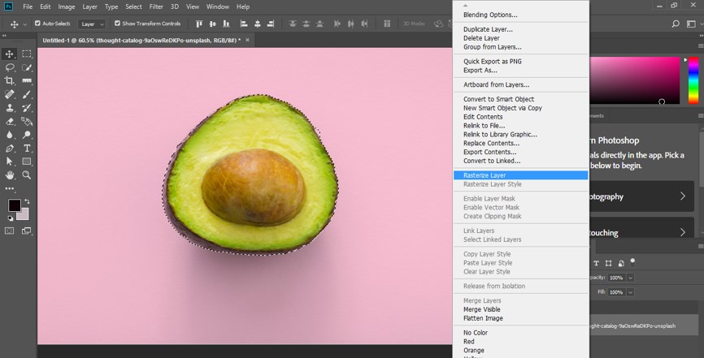This screenshot has height=358, width=704.
Task: Open the Auto-Select Layer dropdown
Action: click(92, 24)
